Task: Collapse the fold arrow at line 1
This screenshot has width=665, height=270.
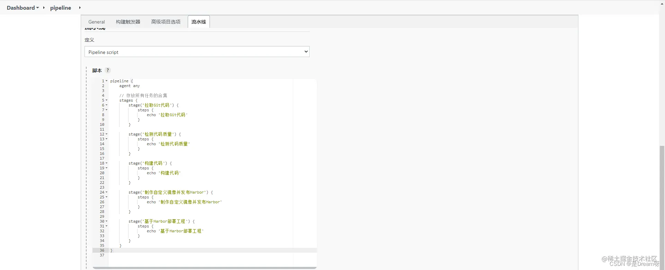Action: 107,81
